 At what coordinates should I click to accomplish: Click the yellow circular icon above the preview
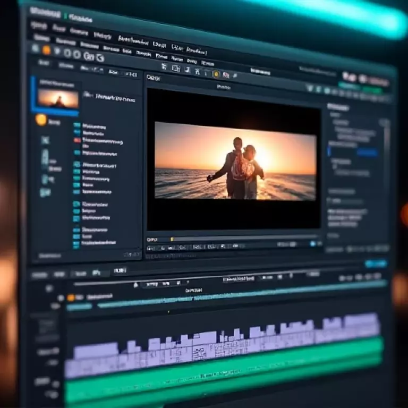tap(216, 74)
